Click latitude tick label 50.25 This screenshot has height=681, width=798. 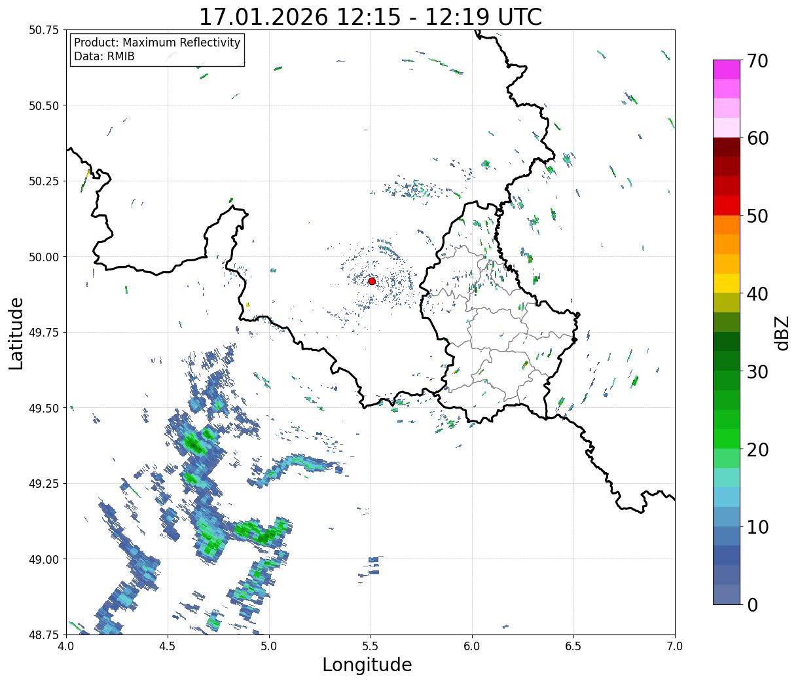pos(44,181)
